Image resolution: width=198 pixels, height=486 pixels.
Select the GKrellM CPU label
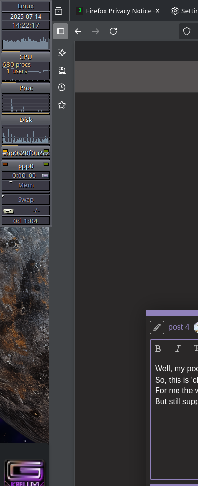point(26,57)
